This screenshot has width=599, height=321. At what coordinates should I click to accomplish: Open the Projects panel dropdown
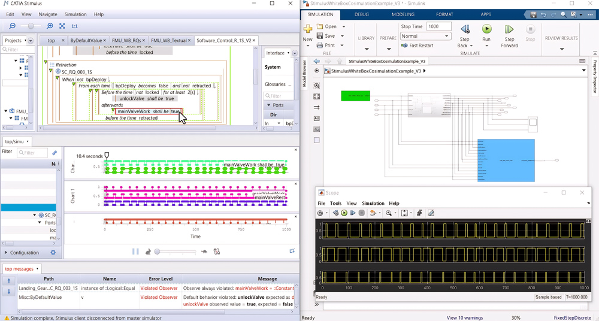(25, 41)
